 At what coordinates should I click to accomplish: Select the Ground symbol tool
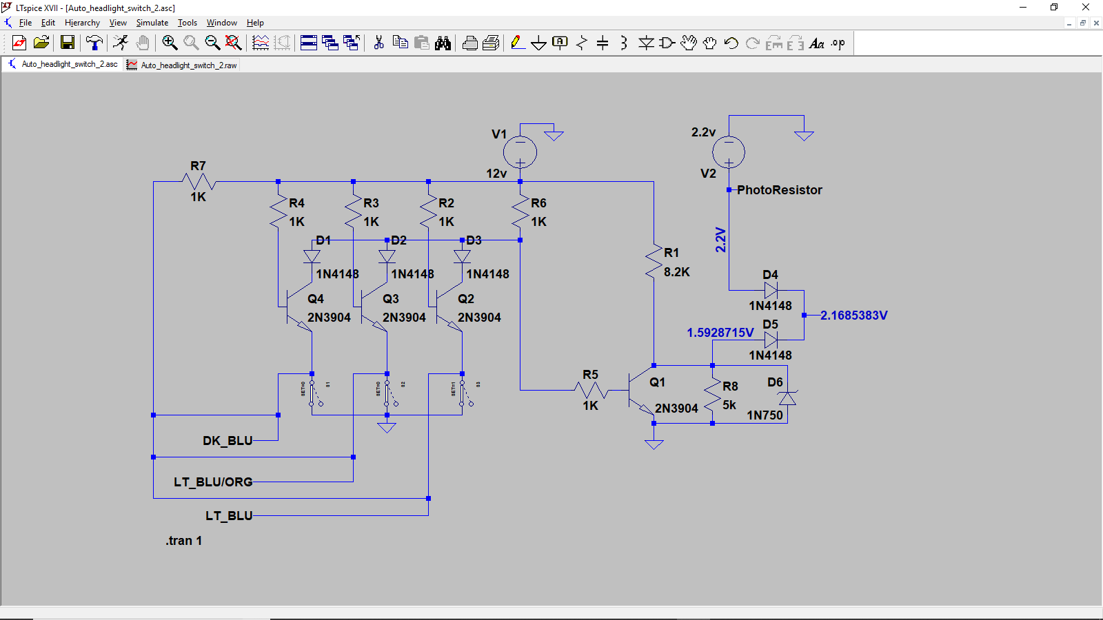pyautogui.click(x=538, y=43)
